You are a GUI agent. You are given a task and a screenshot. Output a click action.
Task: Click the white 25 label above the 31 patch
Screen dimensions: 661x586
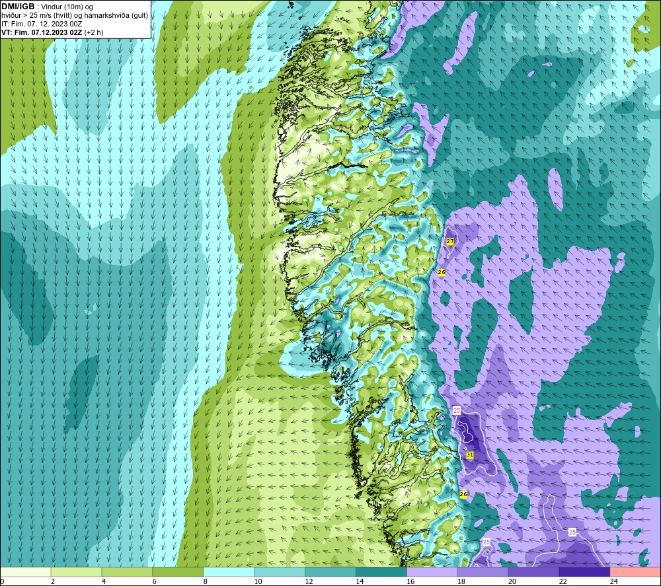pyautogui.click(x=457, y=410)
